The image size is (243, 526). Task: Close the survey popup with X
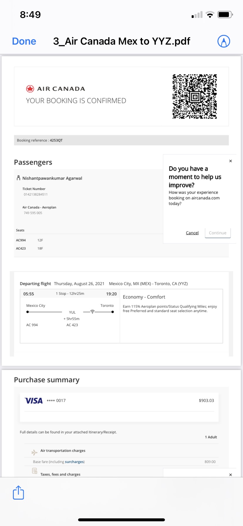(x=231, y=161)
